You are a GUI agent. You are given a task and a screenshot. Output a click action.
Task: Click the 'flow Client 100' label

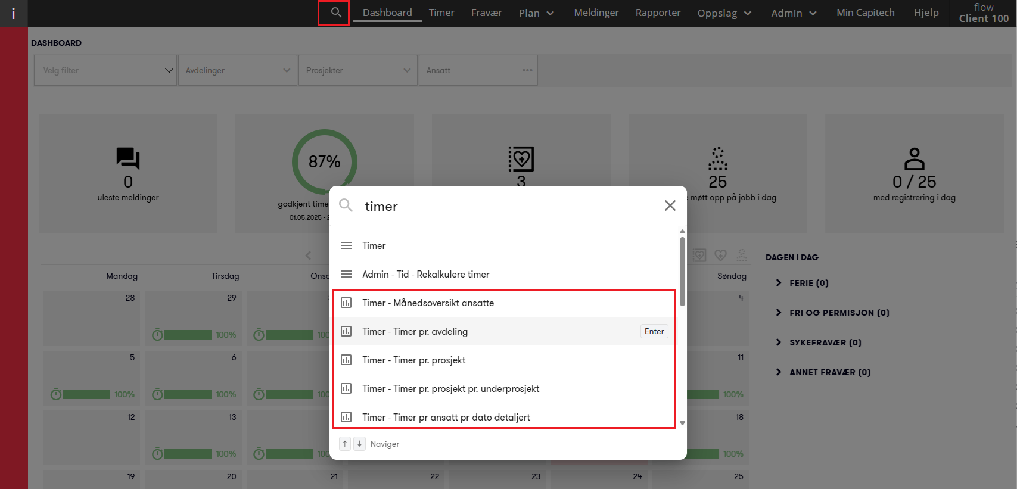[x=984, y=13]
